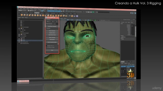The height and width of the screenshot is (91, 163).
Task: Expand the blend3 node in the Outliner
Action: coord(19,40)
